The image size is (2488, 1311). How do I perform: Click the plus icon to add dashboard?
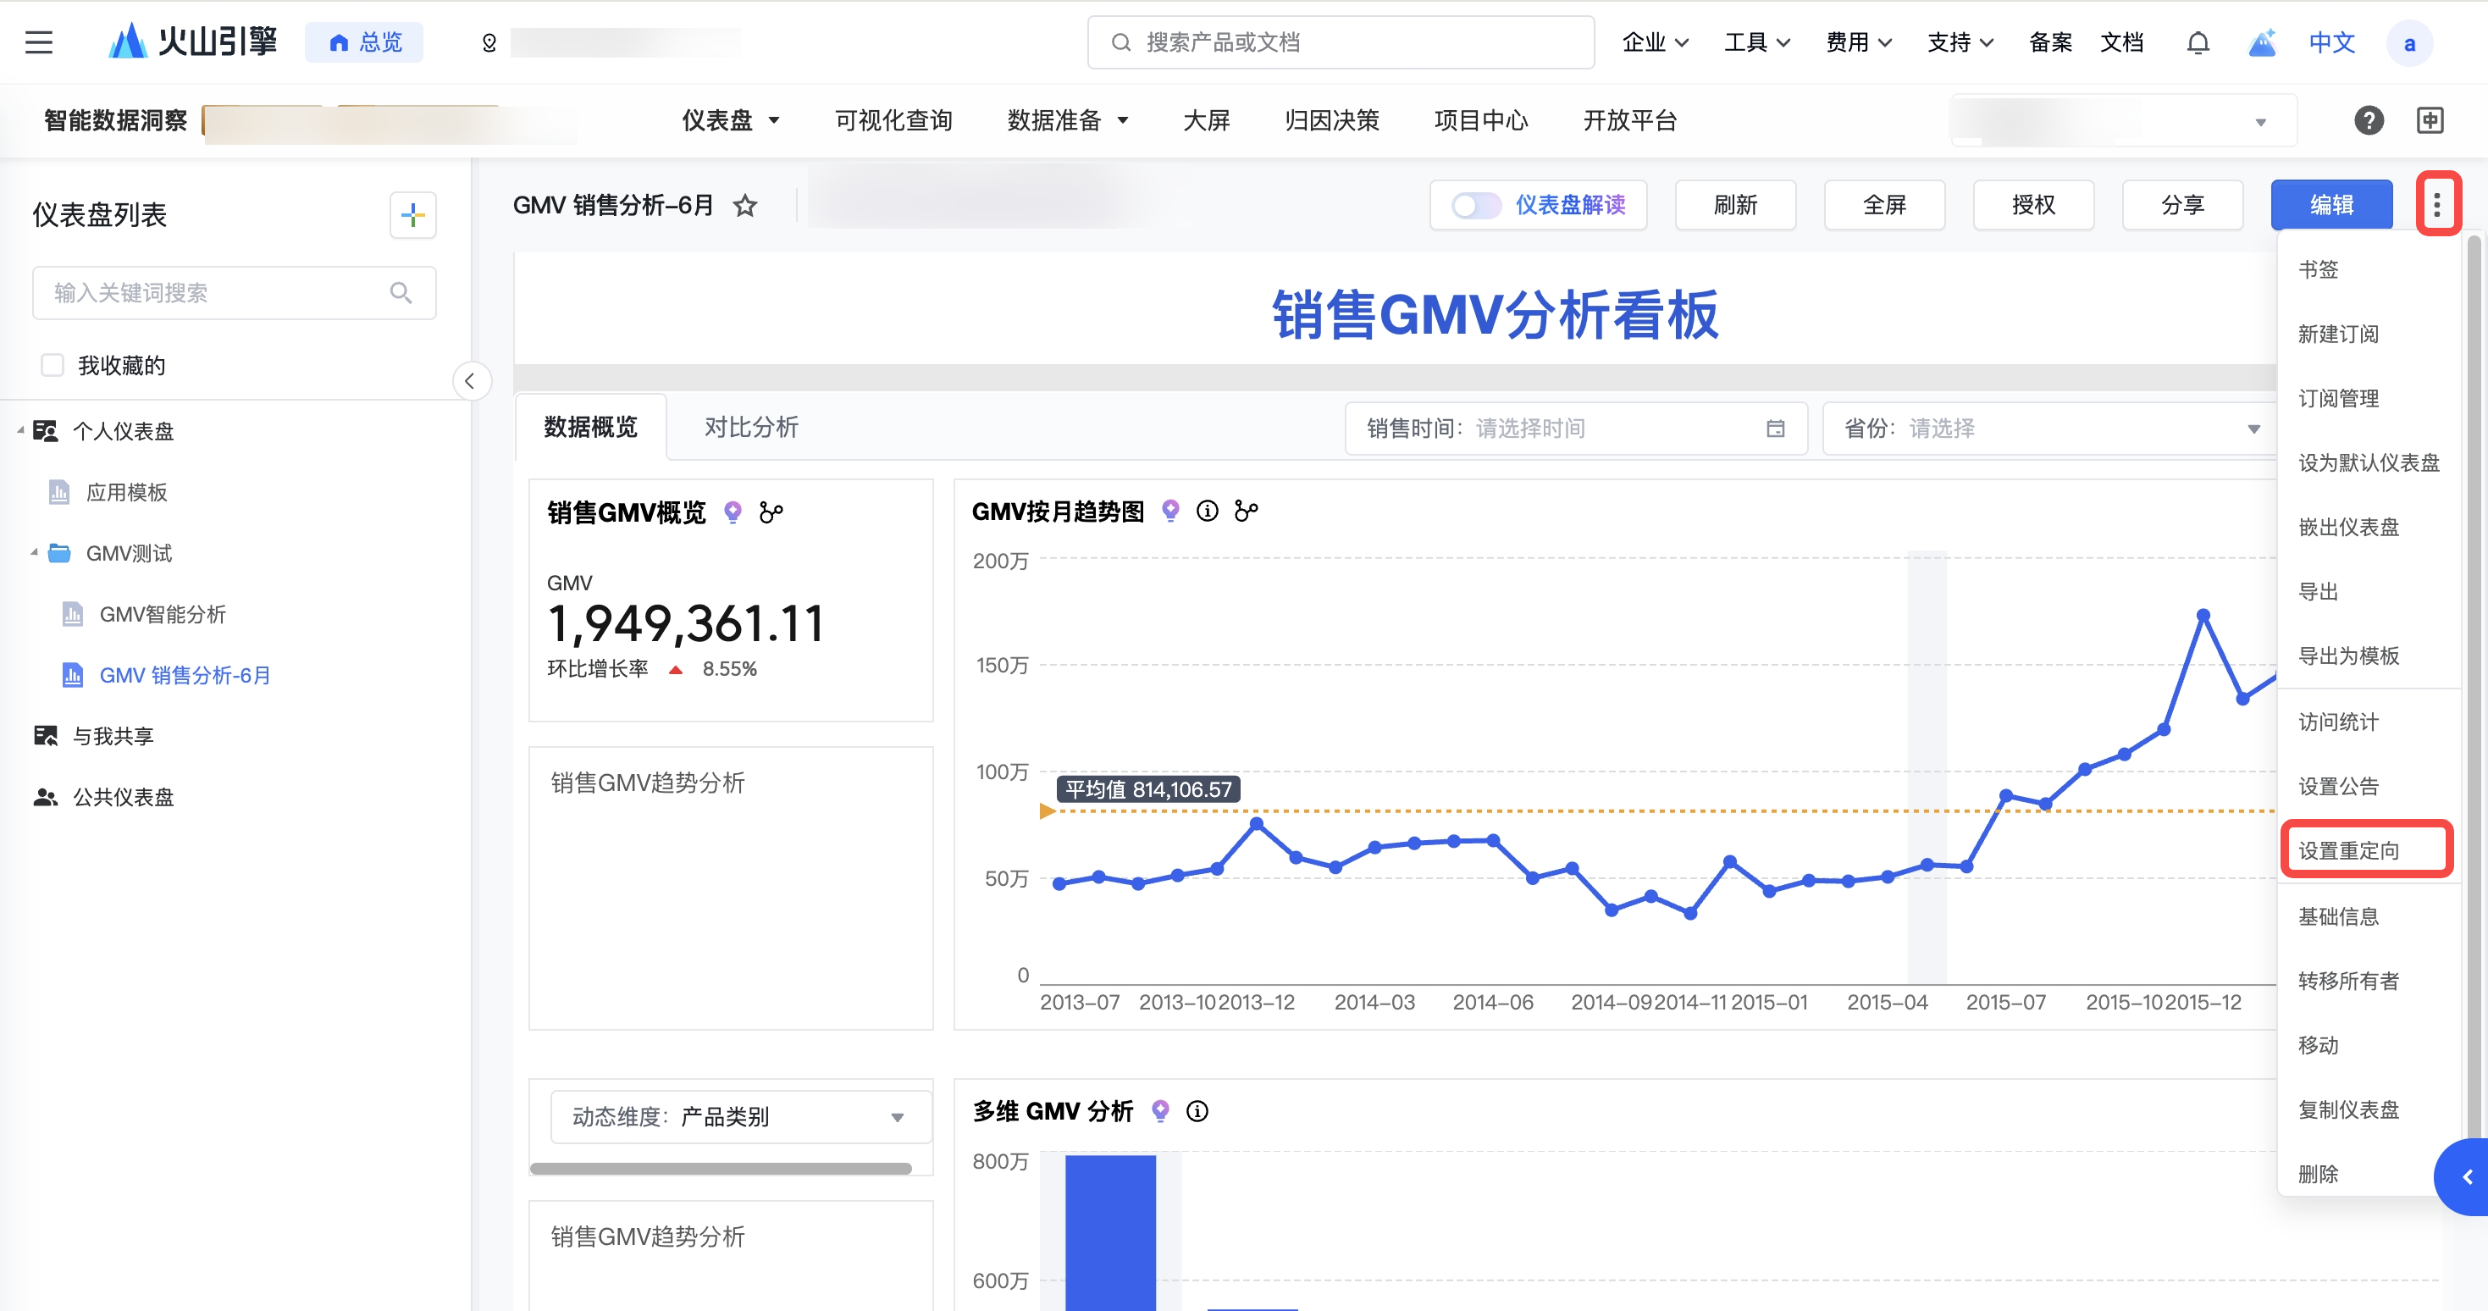coord(412,214)
